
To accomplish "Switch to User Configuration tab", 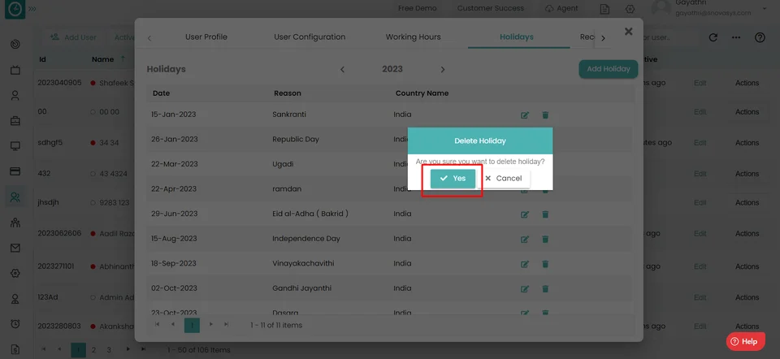I will pyautogui.click(x=310, y=37).
